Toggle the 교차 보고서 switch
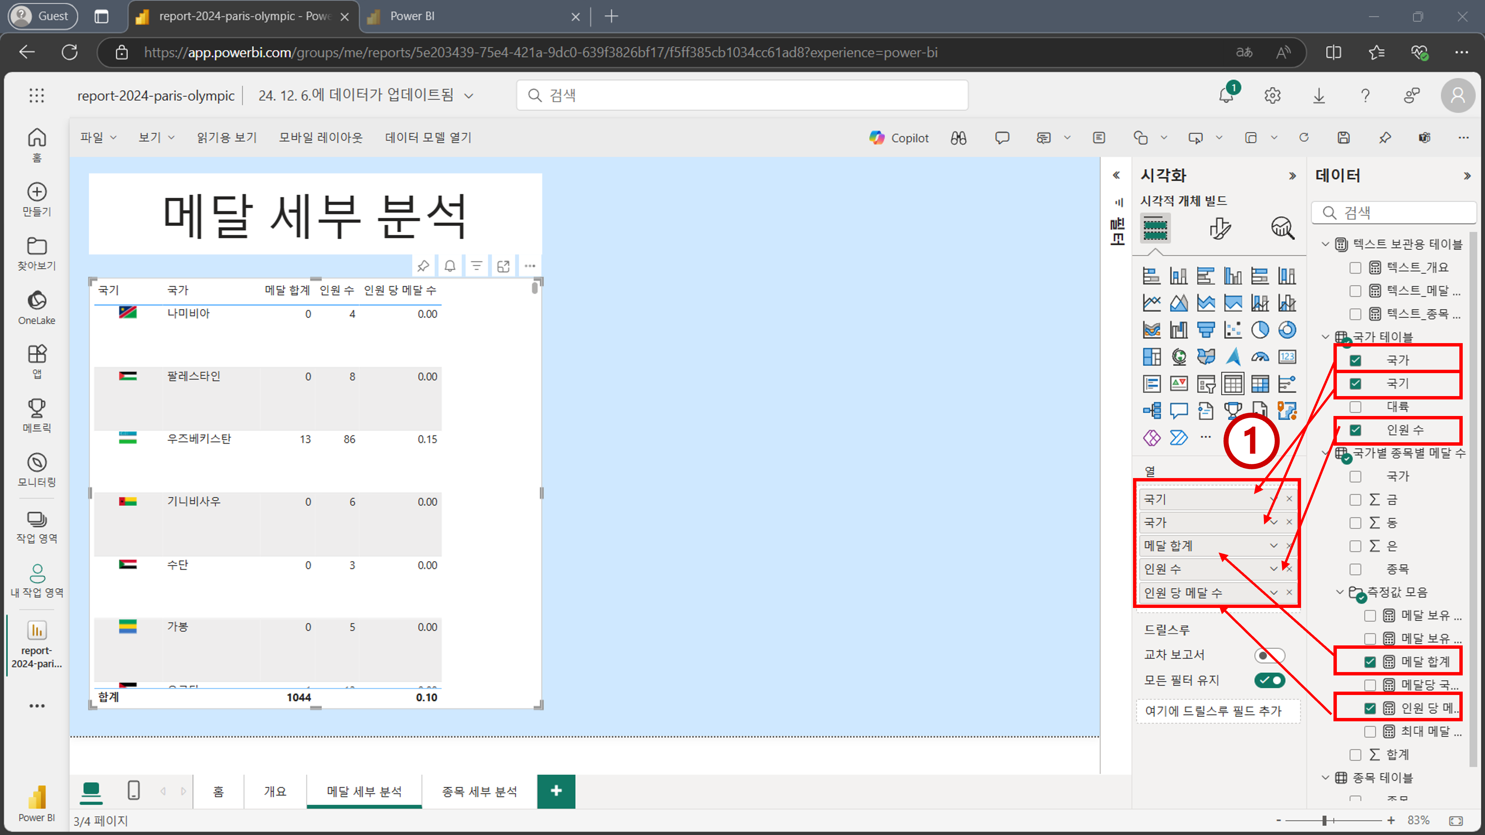This screenshot has width=1485, height=835. click(x=1269, y=655)
